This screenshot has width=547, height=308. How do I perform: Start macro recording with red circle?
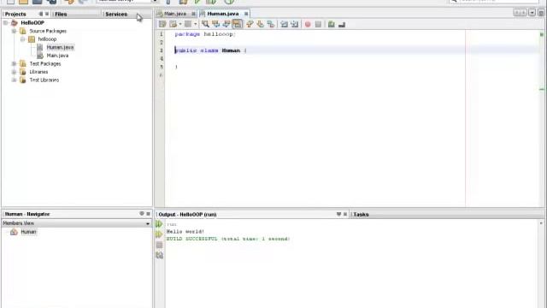[308, 24]
